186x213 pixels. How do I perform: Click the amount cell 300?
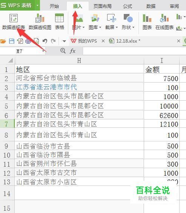[161, 164]
